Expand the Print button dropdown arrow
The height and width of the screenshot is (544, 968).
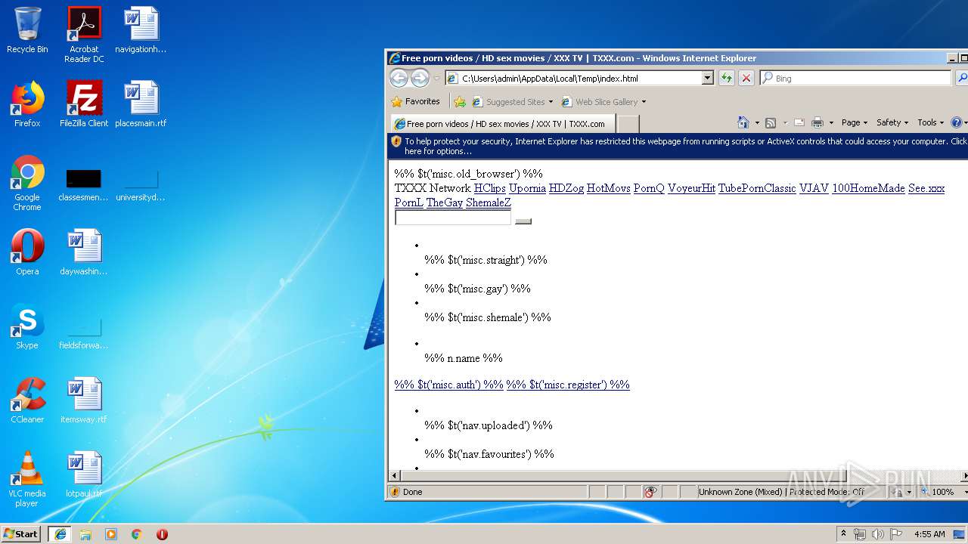pos(830,122)
